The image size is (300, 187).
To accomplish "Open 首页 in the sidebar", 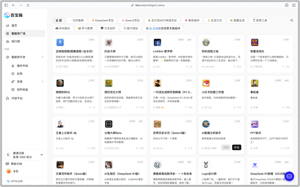I will click(x=25, y=26).
